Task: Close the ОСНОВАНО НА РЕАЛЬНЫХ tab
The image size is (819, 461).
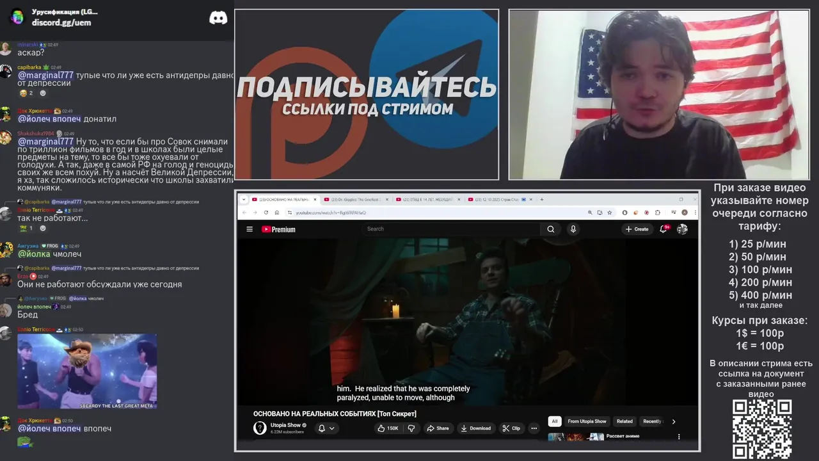Action: (x=314, y=199)
